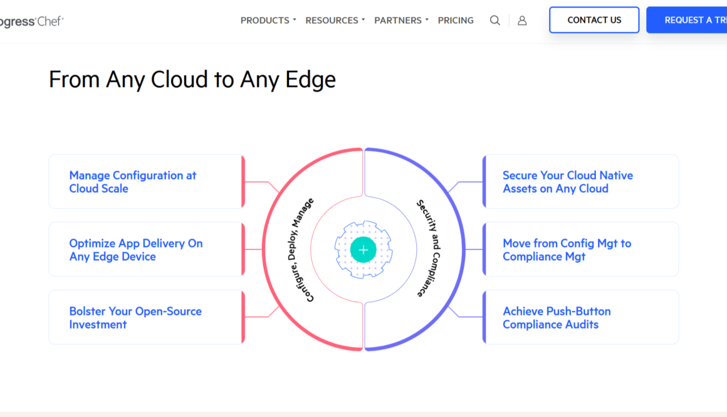Screen dimensions: 727x417
Task: Click the Security and Compliance arc label
Action: pyautogui.click(x=429, y=248)
